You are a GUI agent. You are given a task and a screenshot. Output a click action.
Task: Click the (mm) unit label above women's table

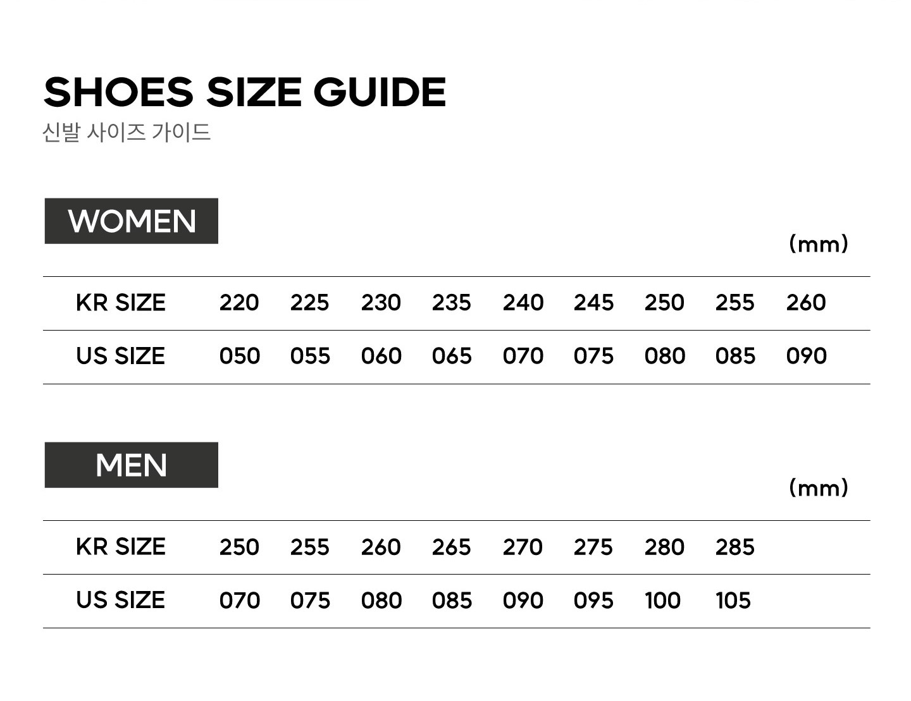pos(819,243)
